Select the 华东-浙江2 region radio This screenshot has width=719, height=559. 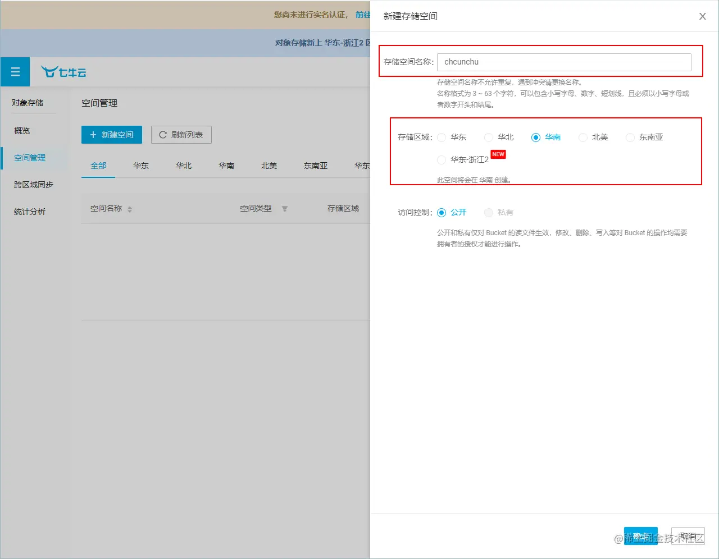[x=442, y=160]
